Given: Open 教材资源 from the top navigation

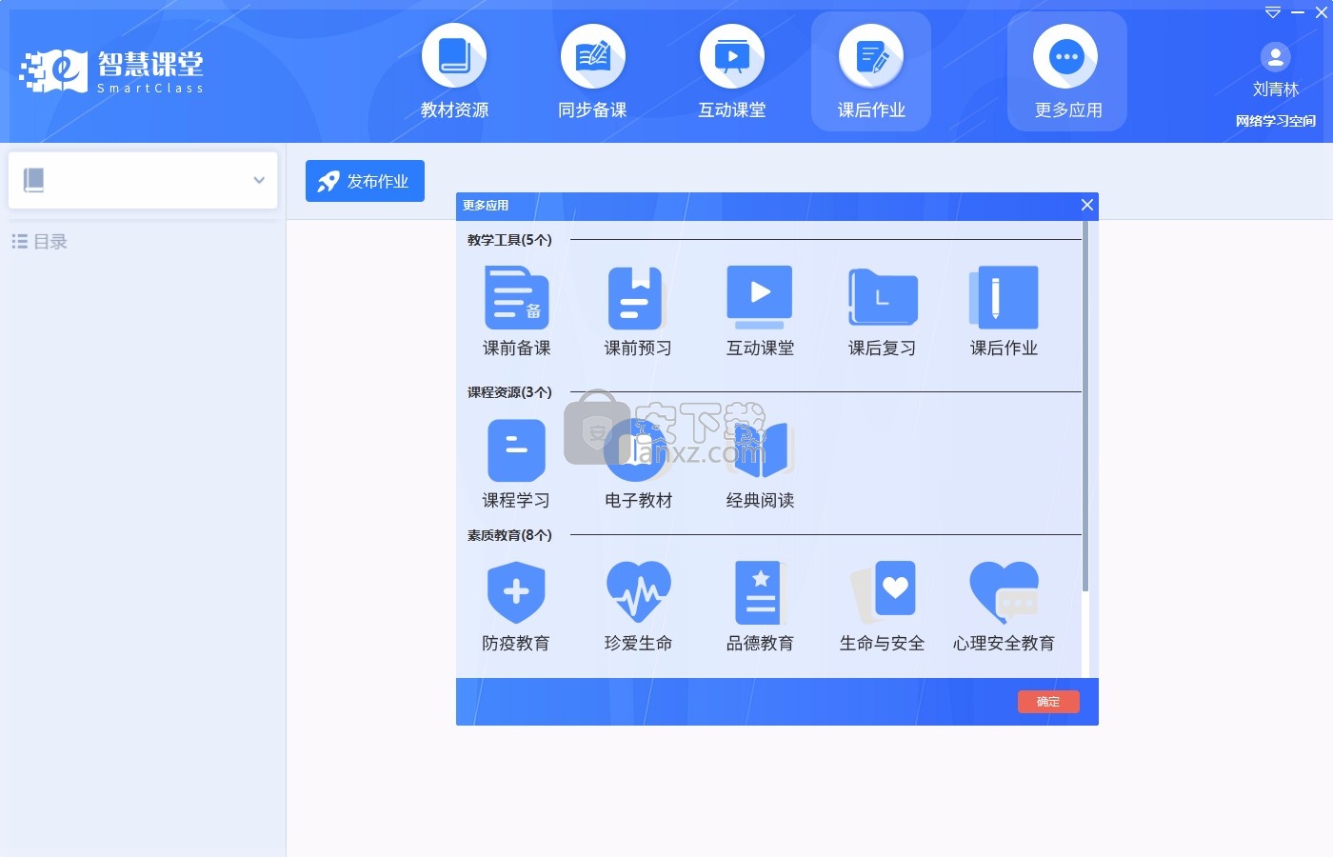Looking at the screenshot, I should point(454,72).
